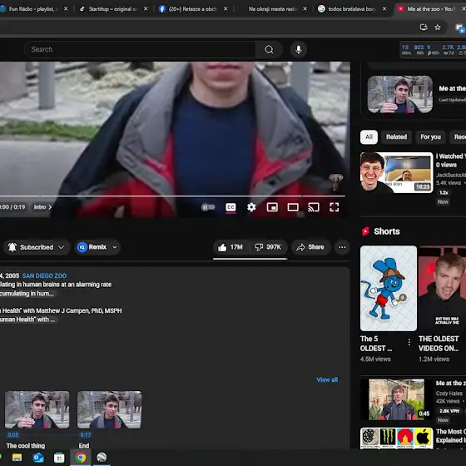Open The 5 OLDEST short
Screen dimensions: 466x466
tap(389, 288)
